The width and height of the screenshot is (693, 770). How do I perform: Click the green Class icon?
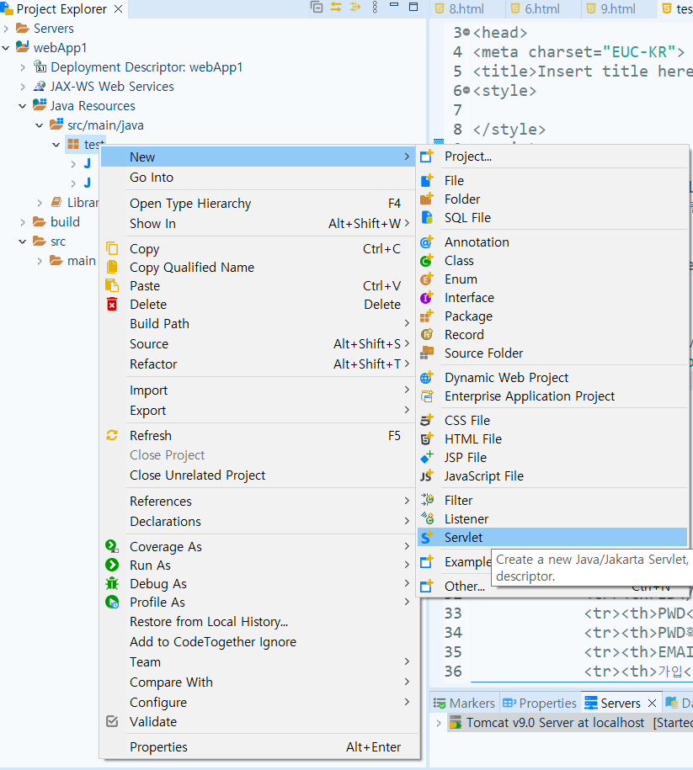click(x=427, y=260)
